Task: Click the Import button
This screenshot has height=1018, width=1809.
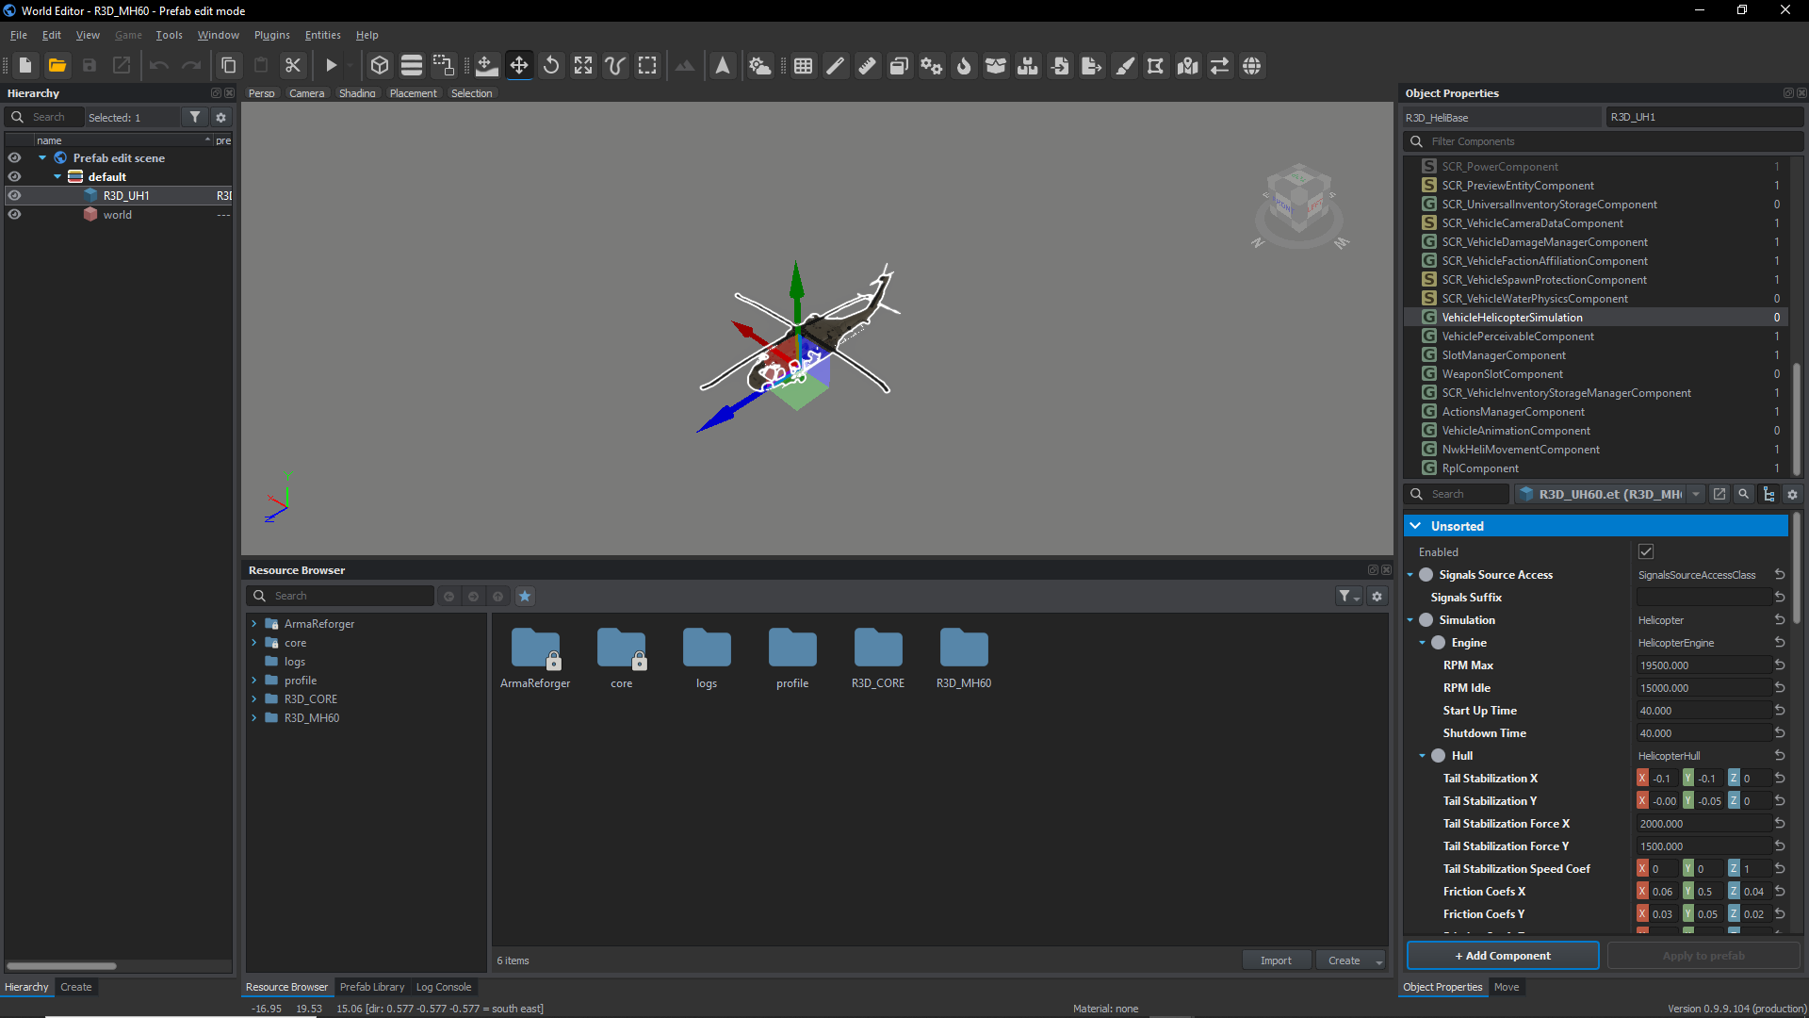Action: pos(1276,961)
